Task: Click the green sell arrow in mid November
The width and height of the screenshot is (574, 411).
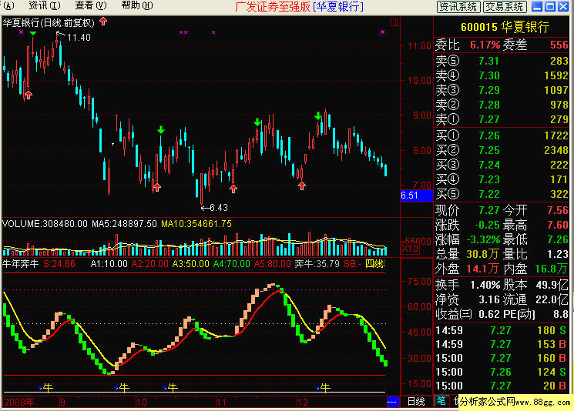Action: pos(257,122)
